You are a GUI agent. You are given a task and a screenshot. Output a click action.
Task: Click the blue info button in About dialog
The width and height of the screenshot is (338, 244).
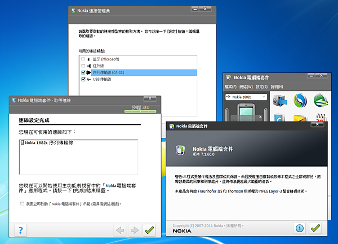(x=300, y=228)
